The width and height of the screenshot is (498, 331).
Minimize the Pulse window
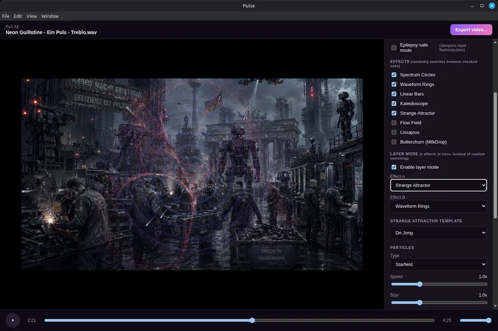tap(472, 6)
